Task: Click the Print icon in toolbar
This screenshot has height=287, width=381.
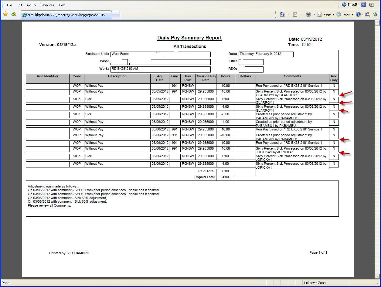Action: click(308, 14)
